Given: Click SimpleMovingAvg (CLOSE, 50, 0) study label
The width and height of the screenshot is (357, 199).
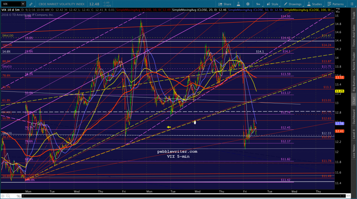Looking at the screenshot, I should [x=250, y=10].
